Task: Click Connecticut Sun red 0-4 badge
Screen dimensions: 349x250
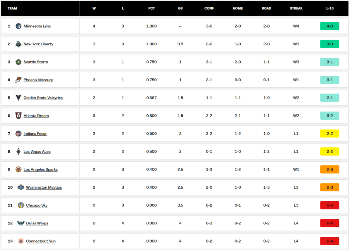Action: tap(330, 241)
